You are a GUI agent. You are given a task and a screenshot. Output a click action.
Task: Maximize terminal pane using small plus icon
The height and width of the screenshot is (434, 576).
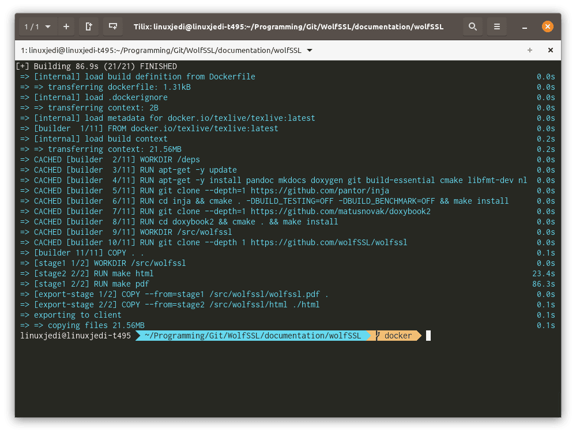(x=530, y=50)
